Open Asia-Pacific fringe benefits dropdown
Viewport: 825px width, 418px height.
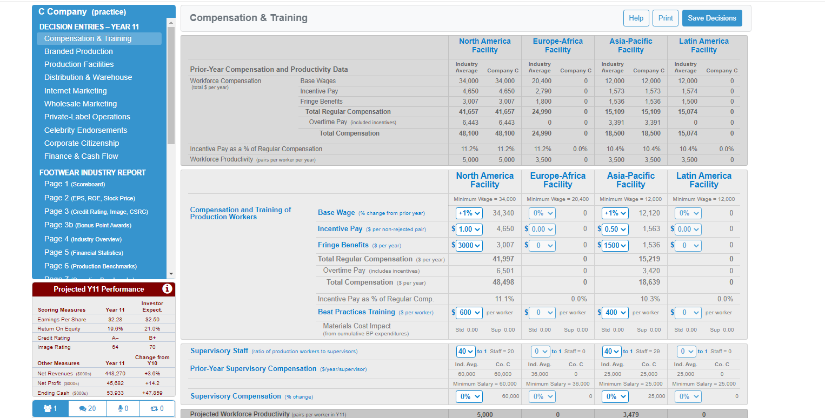point(615,245)
